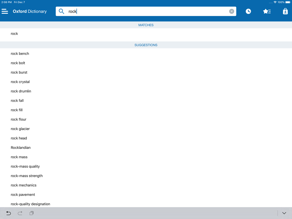Focus the search field containing rock
The image size is (292, 219).
click(x=146, y=11)
